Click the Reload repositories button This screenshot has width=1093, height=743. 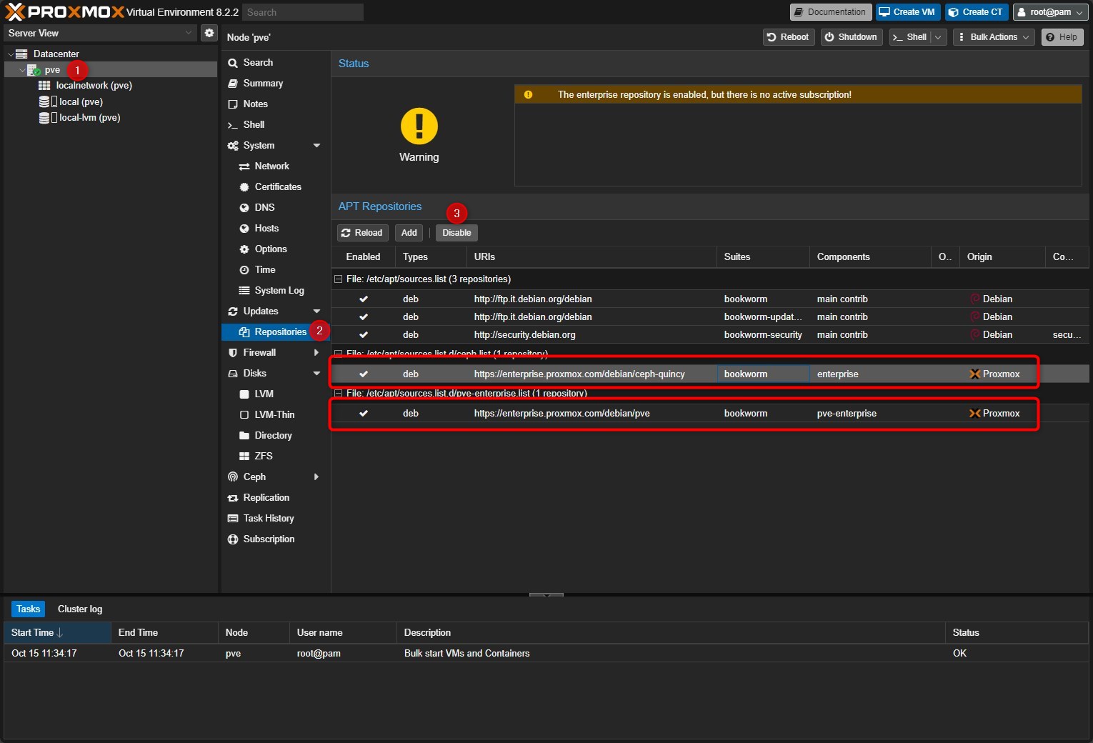tap(362, 233)
